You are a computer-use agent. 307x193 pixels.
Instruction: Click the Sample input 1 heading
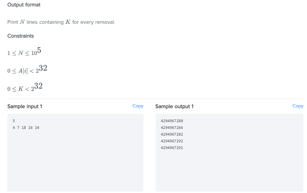pyautogui.click(x=25, y=106)
